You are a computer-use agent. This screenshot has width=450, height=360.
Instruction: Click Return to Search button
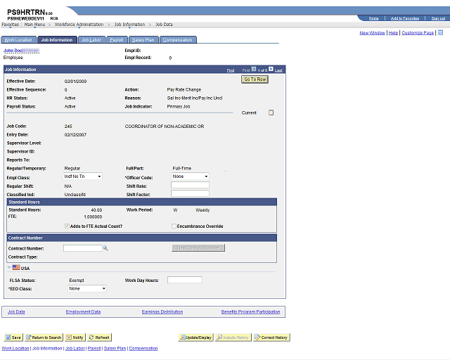click(44, 337)
